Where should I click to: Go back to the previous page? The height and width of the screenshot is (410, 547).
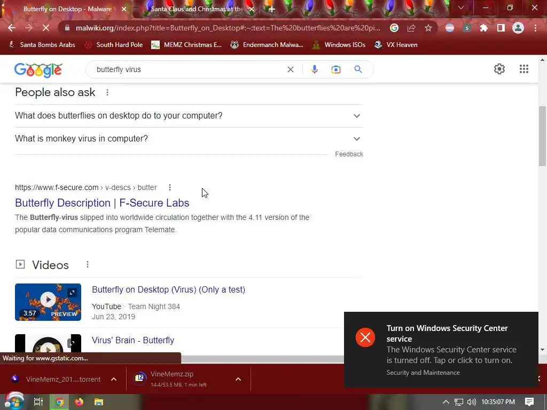point(12,28)
